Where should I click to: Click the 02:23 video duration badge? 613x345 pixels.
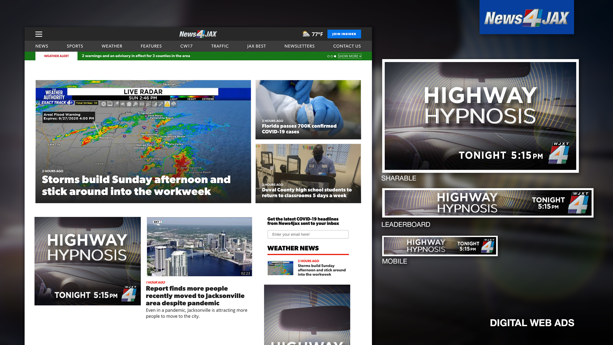coord(246,273)
